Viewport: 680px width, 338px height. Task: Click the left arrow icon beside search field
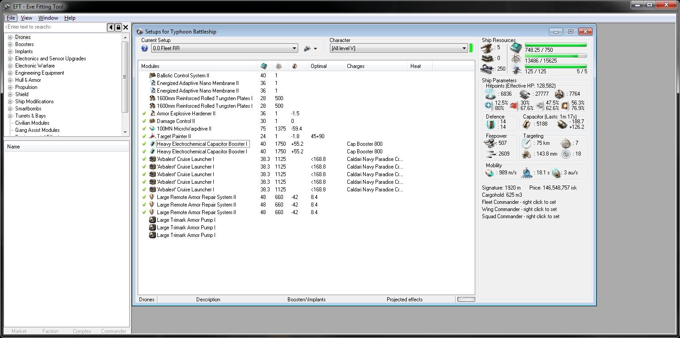(110, 27)
